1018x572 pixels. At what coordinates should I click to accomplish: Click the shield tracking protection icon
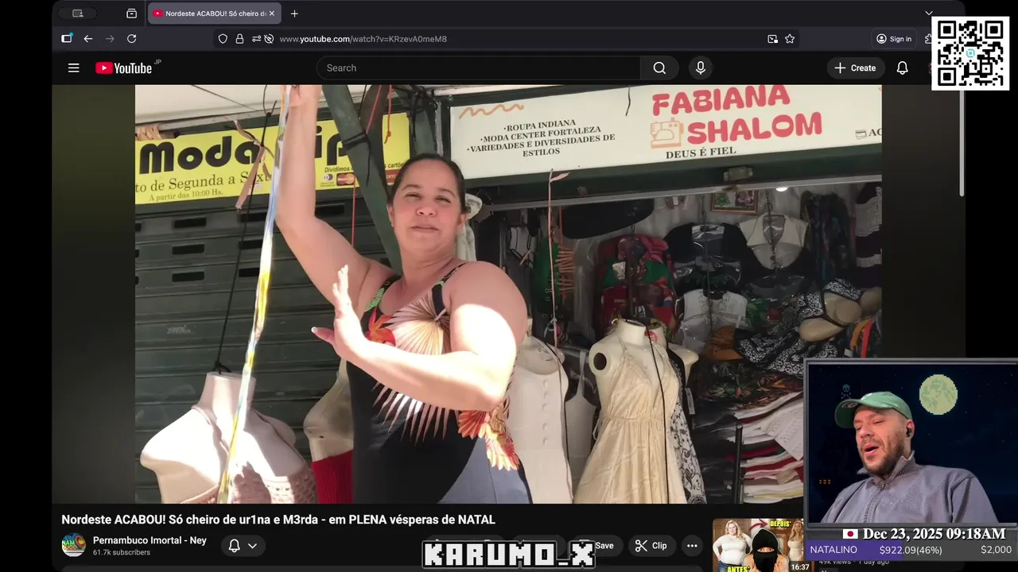pyautogui.click(x=223, y=39)
